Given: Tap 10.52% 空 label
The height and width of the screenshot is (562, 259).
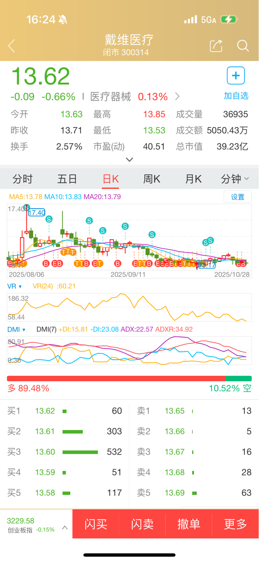Looking at the screenshot, I should pyautogui.click(x=230, y=388).
